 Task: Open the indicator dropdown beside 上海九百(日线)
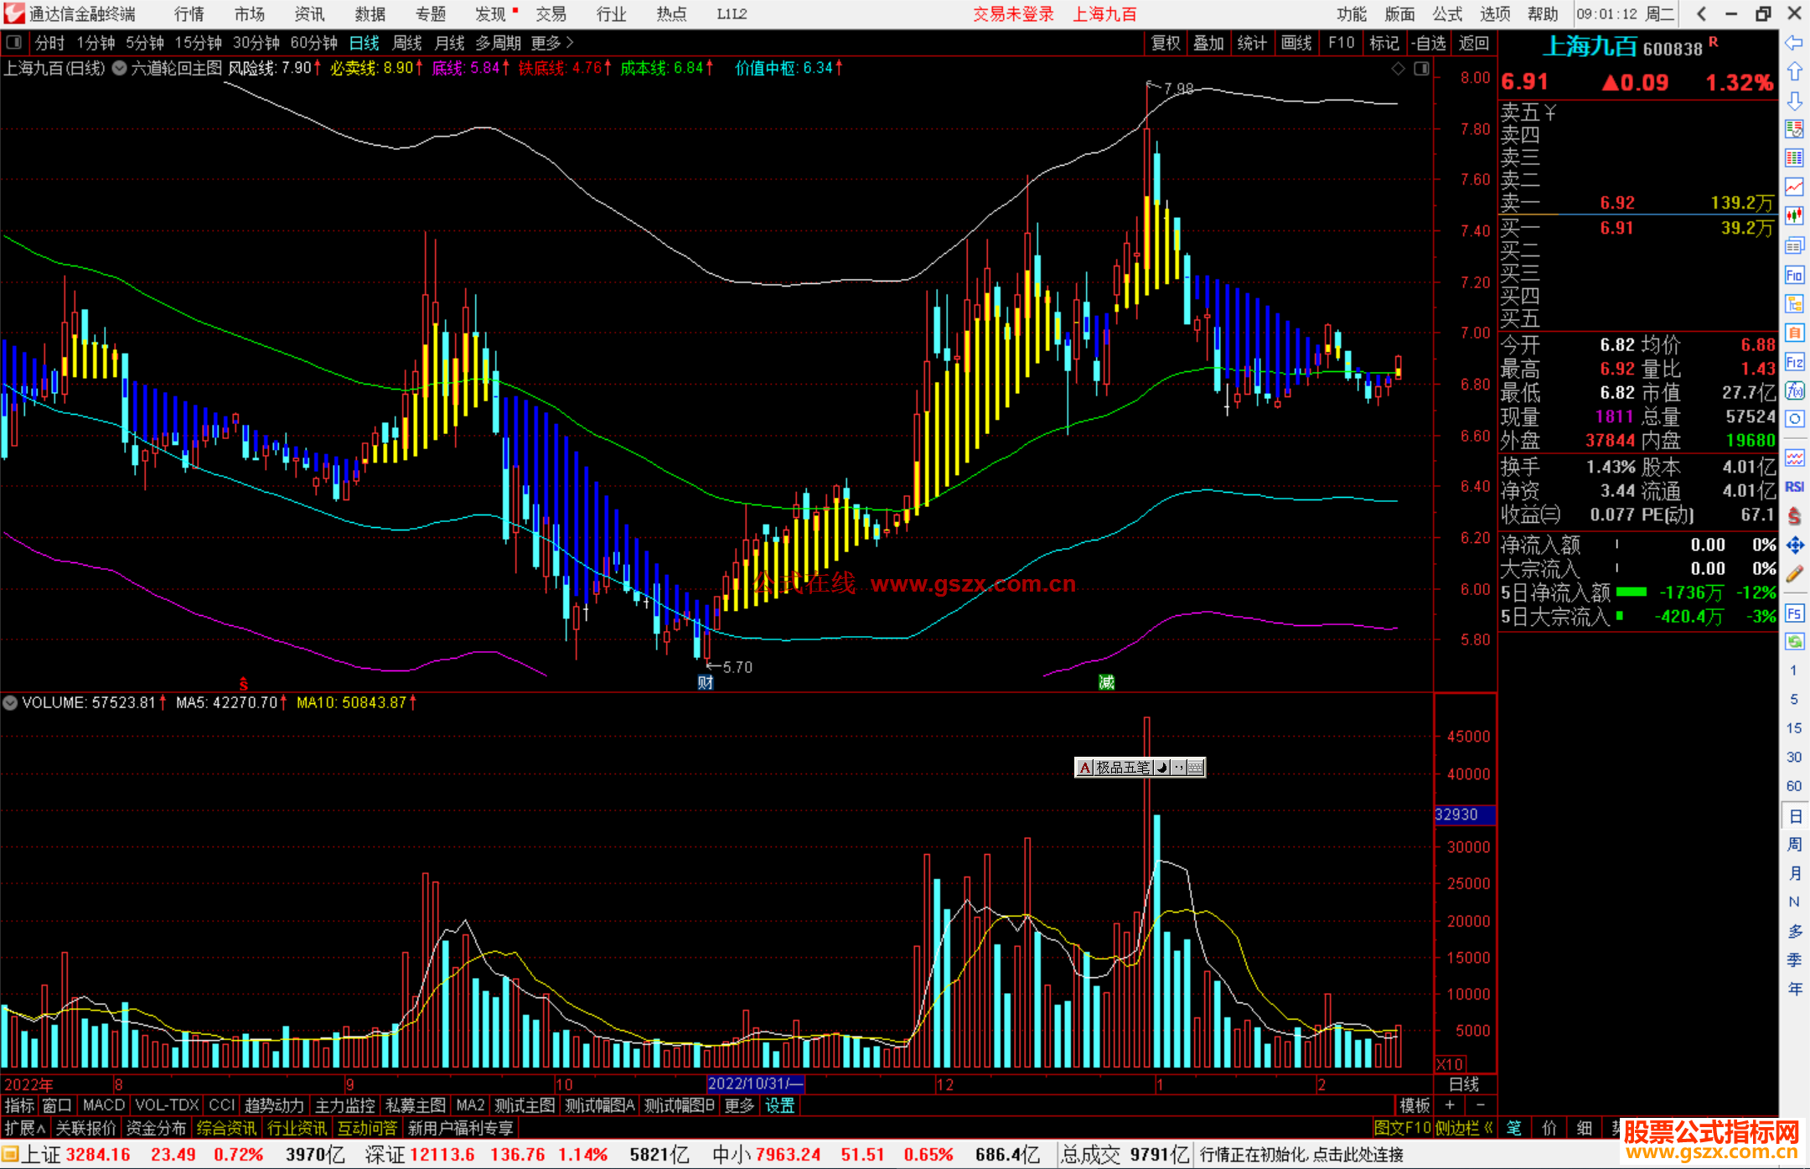120,69
